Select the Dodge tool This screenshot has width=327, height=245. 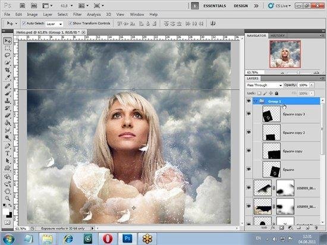(x=8, y=137)
